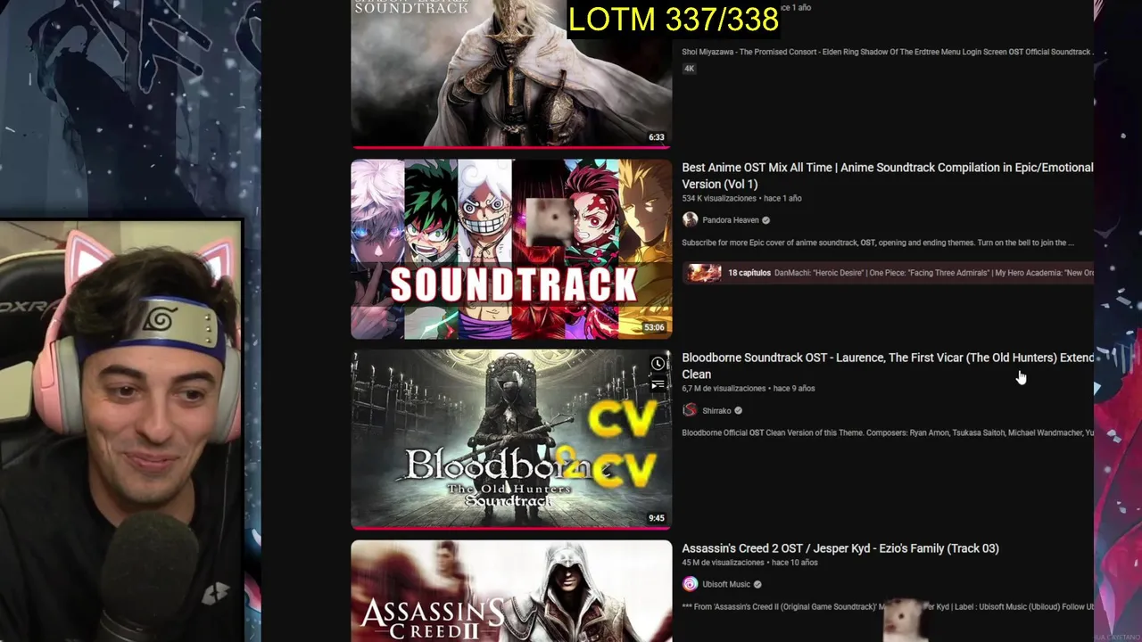Viewport: 1142px width, 642px height.
Task: Click the 53:06 duration label on anime thumbnail
Action: (654, 327)
